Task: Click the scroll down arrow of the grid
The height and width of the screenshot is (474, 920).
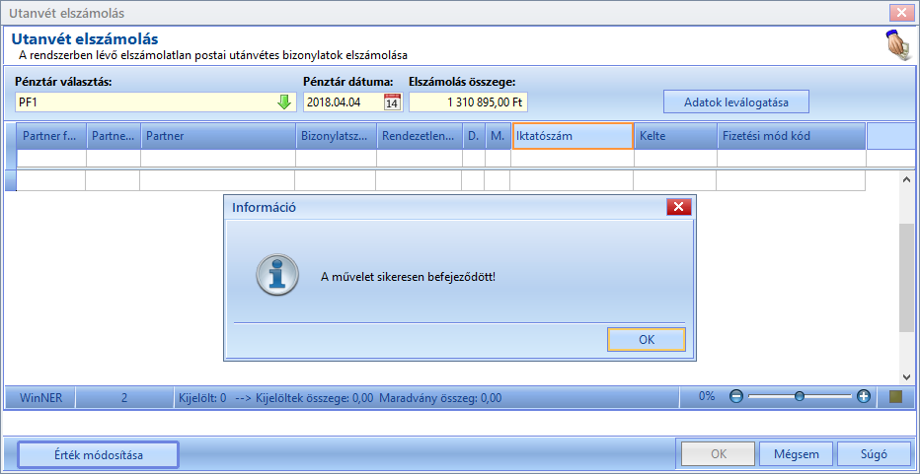Action: click(x=906, y=377)
